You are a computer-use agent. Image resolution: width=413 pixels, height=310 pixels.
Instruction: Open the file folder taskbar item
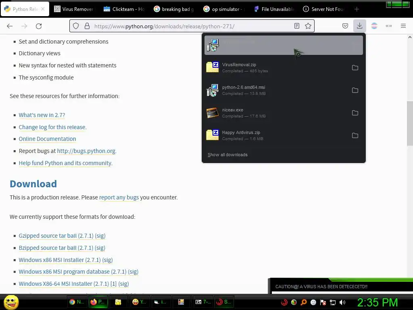tap(118, 302)
